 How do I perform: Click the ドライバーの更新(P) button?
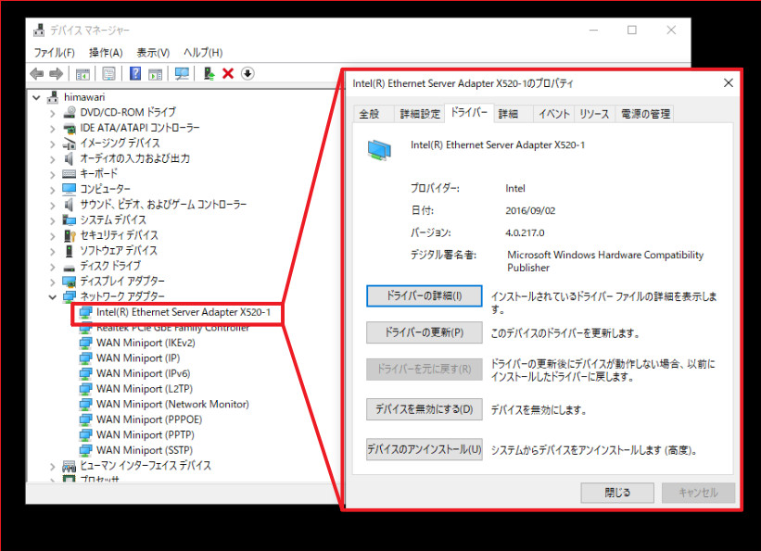pos(425,332)
